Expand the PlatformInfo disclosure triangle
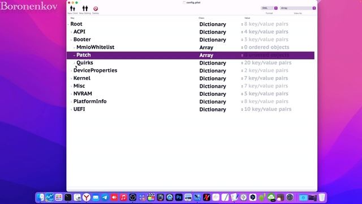This screenshot has height=204, width=362. [71, 101]
